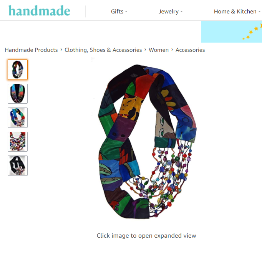Click chevron after Handmade Products breadcrumb
Image resolution: width=262 pixels, height=258 pixels.
tap(61, 50)
